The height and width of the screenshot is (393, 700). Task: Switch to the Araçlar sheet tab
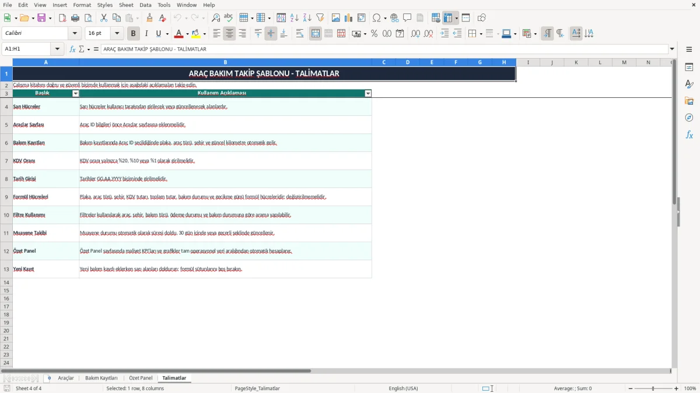click(66, 378)
